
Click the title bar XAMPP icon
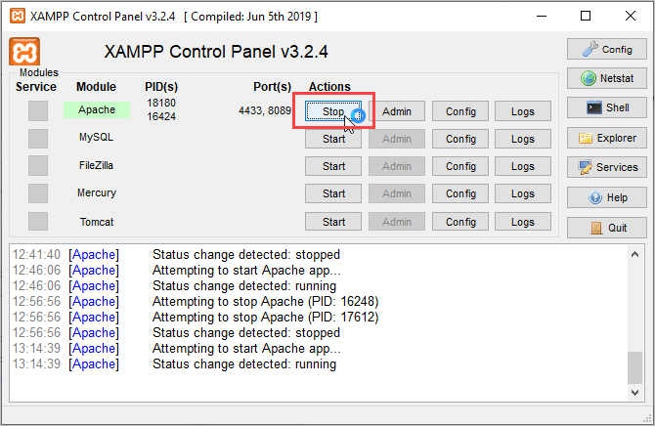pos(18,17)
